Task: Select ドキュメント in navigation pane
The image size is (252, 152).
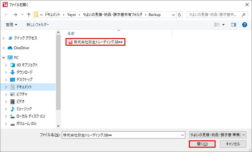Action: coord(24,87)
